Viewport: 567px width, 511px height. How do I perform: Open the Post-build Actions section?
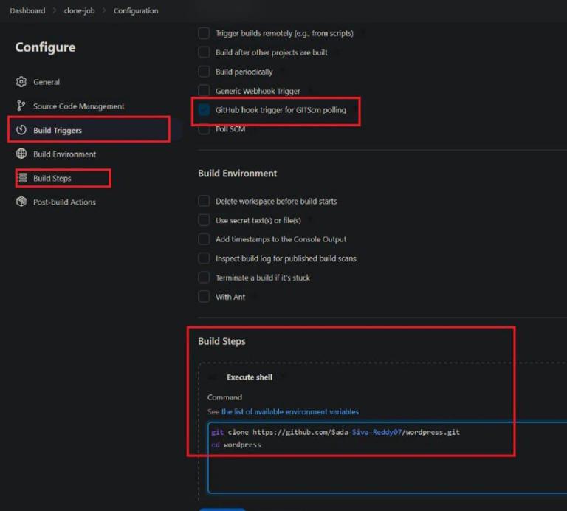[64, 202]
